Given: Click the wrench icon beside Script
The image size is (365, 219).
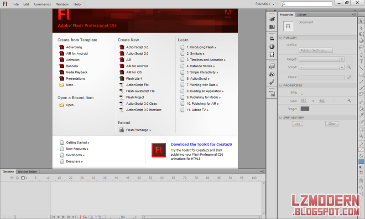Looking at the screenshot, I should (x=349, y=67).
